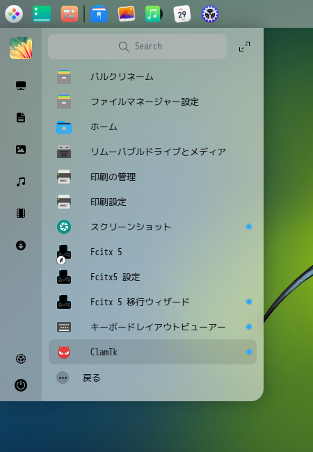Launch the music app from the dock
The height and width of the screenshot is (452, 313).
click(154, 14)
